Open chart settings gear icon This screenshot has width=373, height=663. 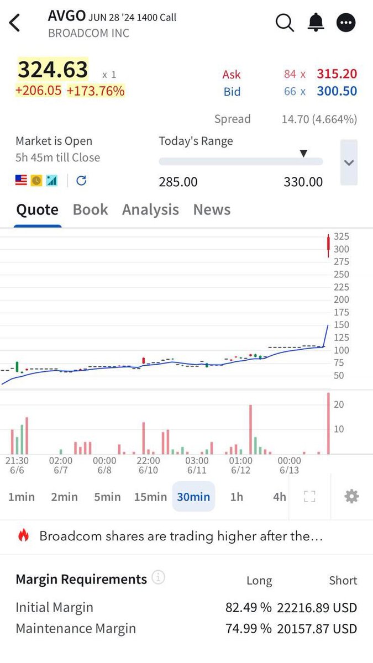[351, 497]
